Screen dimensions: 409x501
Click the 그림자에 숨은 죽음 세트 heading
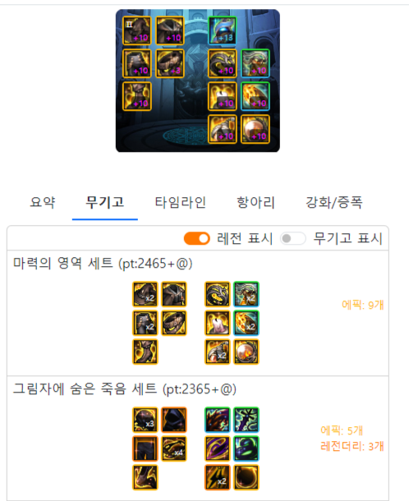point(125,389)
